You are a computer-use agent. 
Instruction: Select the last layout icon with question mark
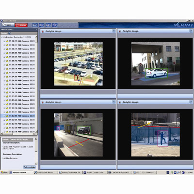pos(55,25)
